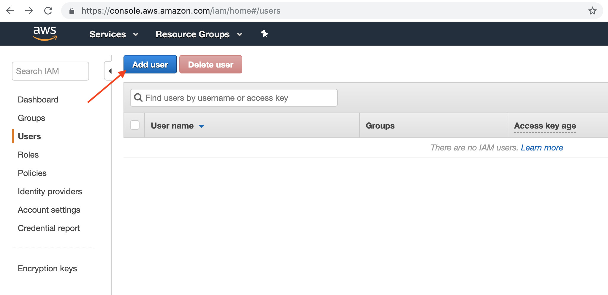Image resolution: width=608 pixels, height=295 pixels.
Task: Open the Services dropdown menu
Action: click(114, 34)
